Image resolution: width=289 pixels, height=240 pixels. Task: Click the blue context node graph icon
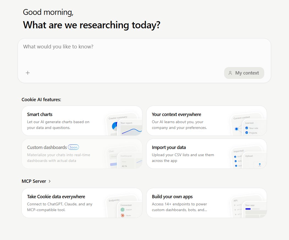(236, 129)
